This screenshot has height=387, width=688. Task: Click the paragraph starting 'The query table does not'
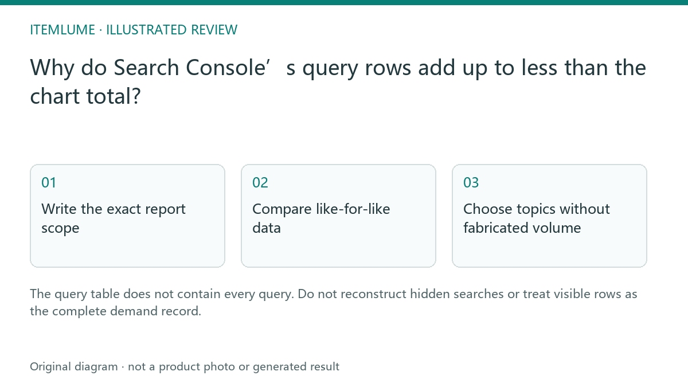pos(334,303)
